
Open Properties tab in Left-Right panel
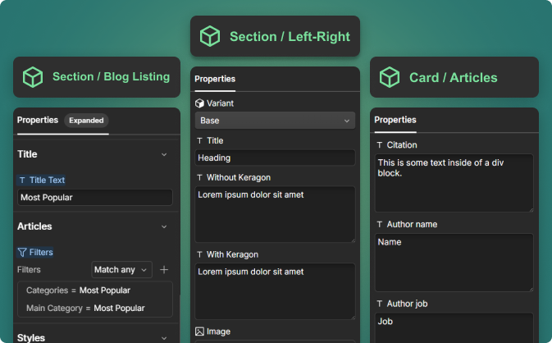[x=215, y=79]
